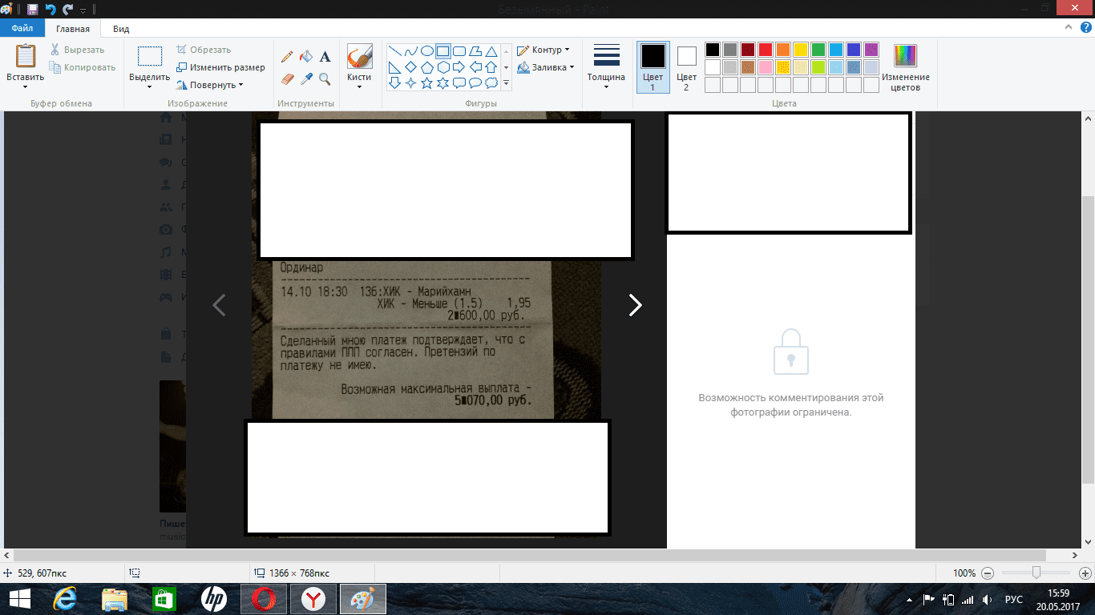Select the Magnifier tool
Screen dimensions: 1095x615
(325, 78)
